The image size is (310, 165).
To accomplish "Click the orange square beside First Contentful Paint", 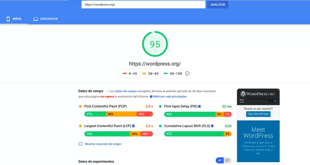I will pyautogui.click(x=80, y=106).
